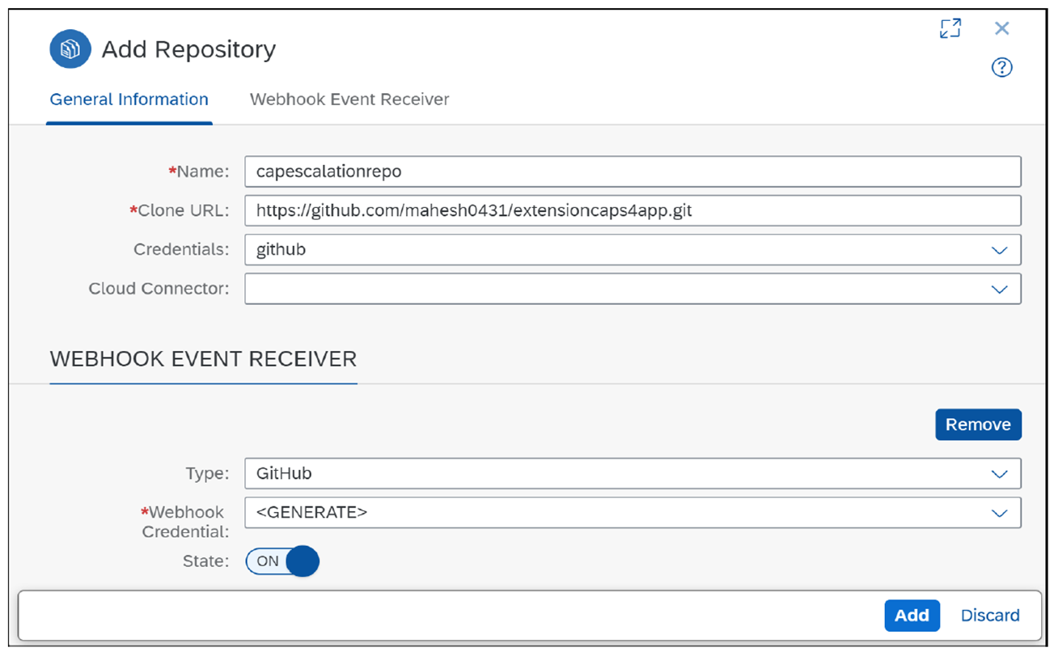Open the help question mark icon

coord(1002,68)
